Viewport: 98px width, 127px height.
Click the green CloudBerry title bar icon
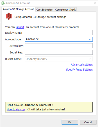tap(3, 3)
